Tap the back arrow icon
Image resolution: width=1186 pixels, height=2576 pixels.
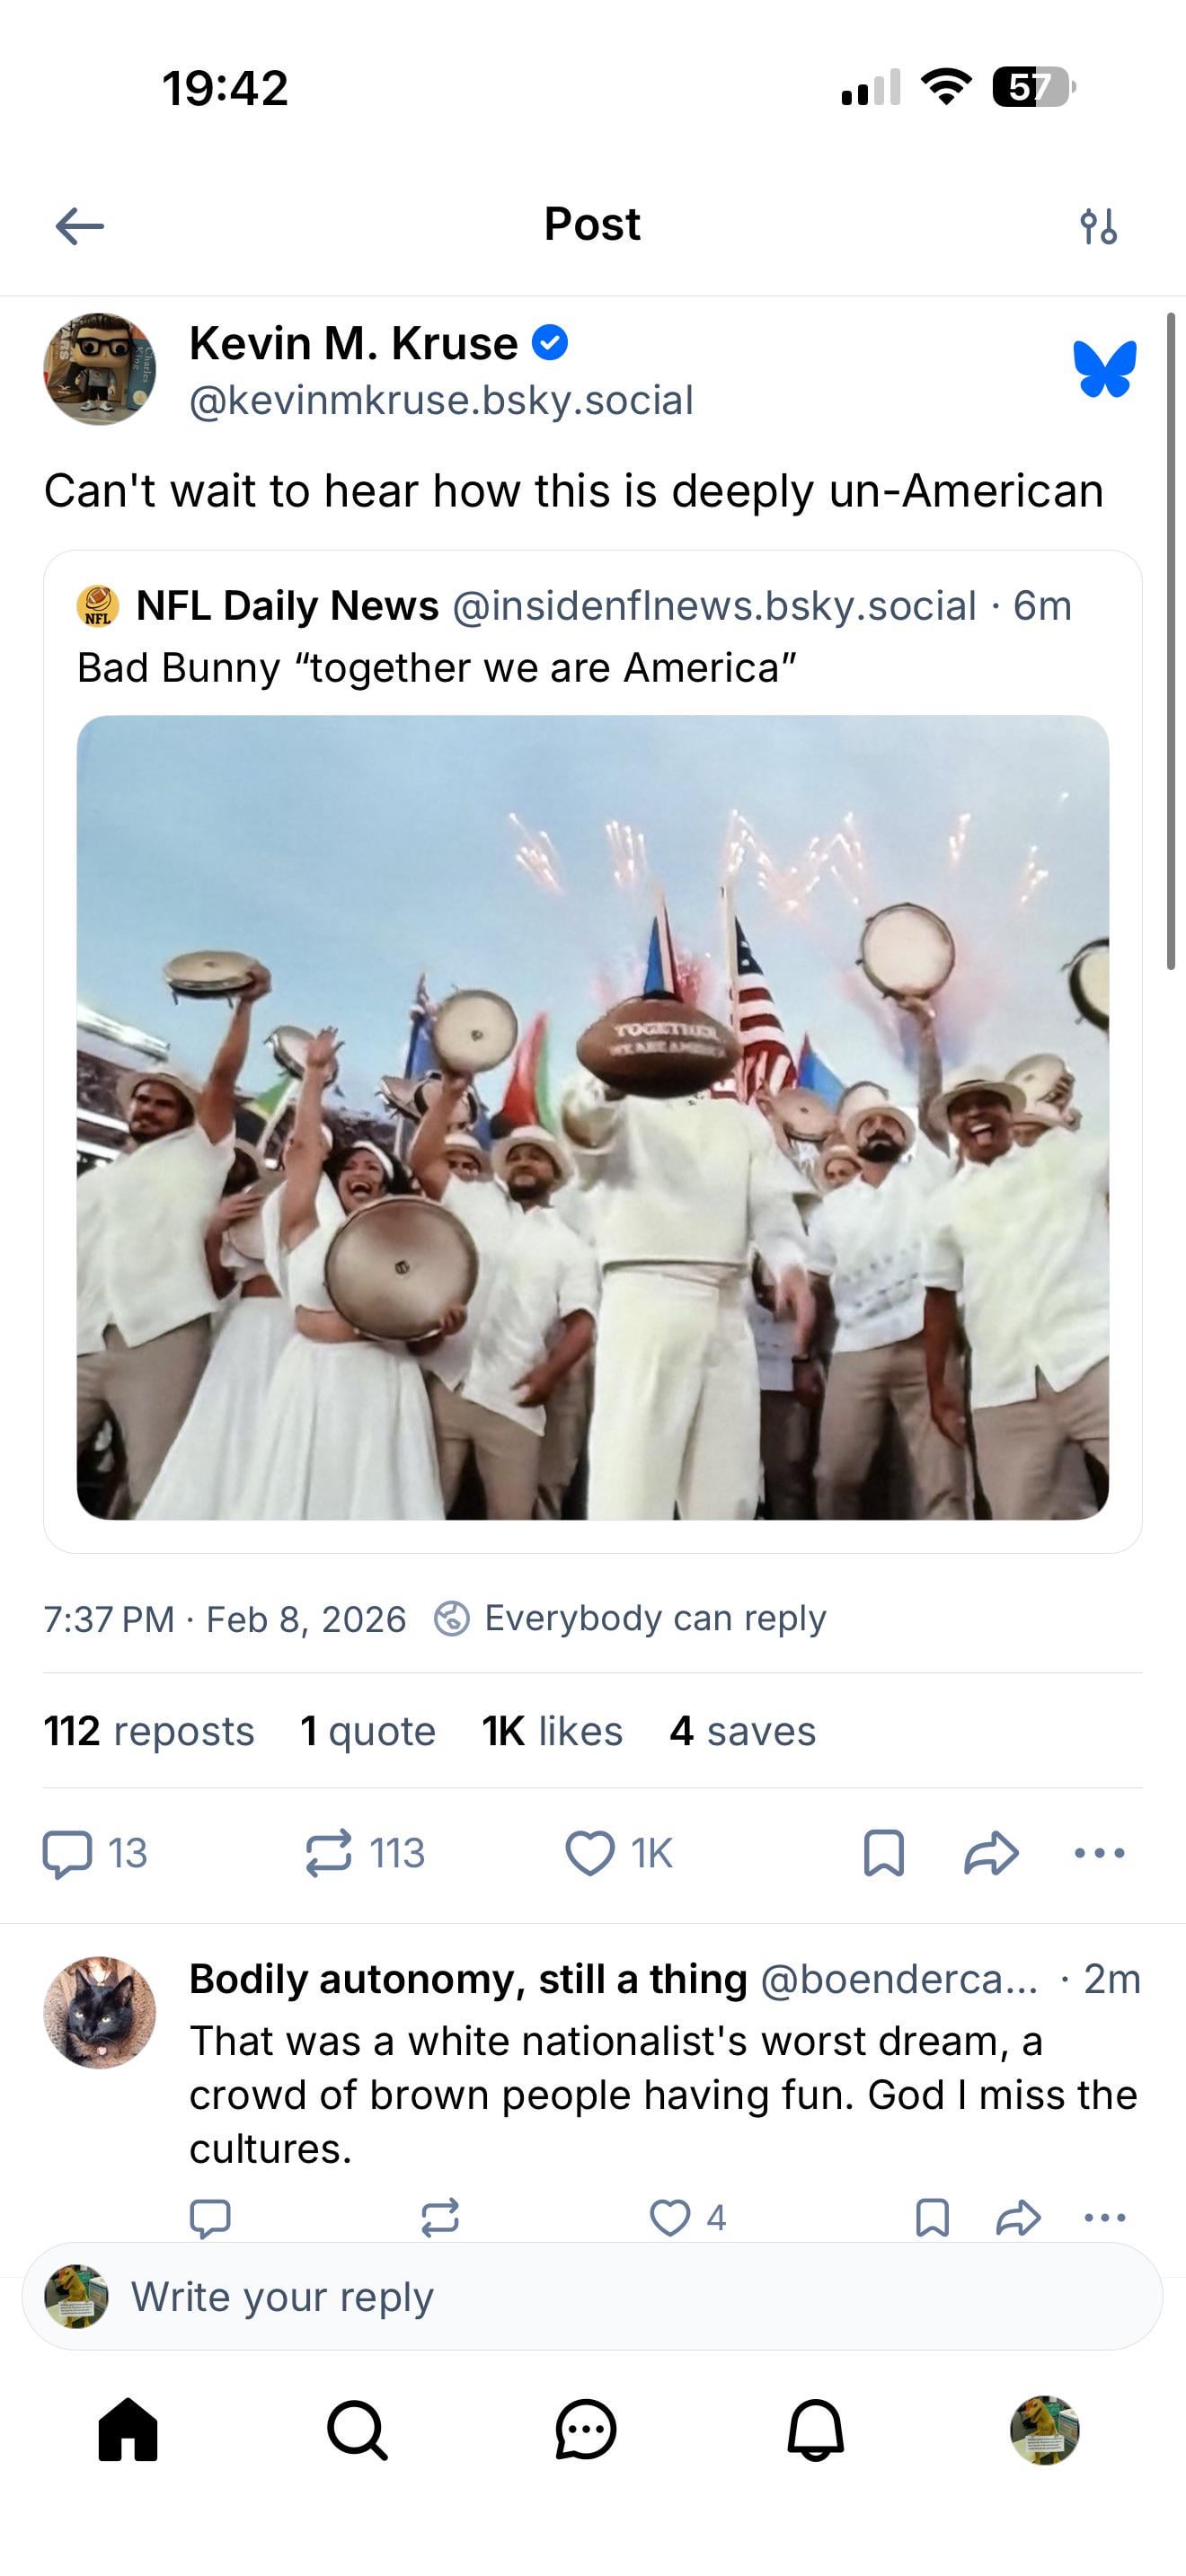point(80,226)
